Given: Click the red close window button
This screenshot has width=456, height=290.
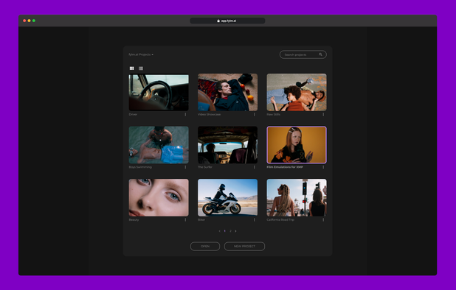Looking at the screenshot, I should tap(24, 21).
